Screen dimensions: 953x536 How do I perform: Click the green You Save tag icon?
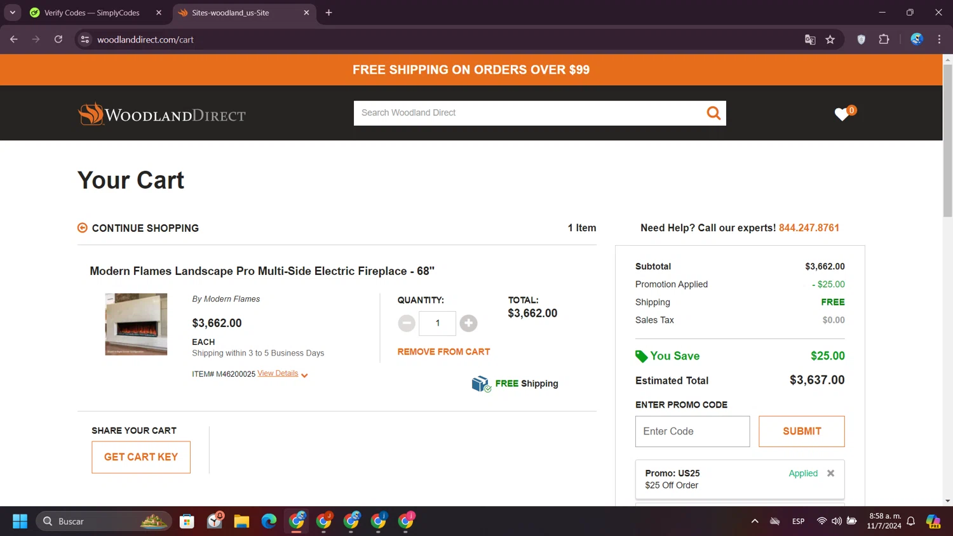[641, 356]
